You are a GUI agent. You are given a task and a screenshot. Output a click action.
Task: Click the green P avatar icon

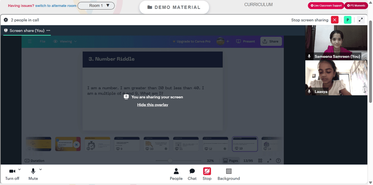tap(348, 20)
